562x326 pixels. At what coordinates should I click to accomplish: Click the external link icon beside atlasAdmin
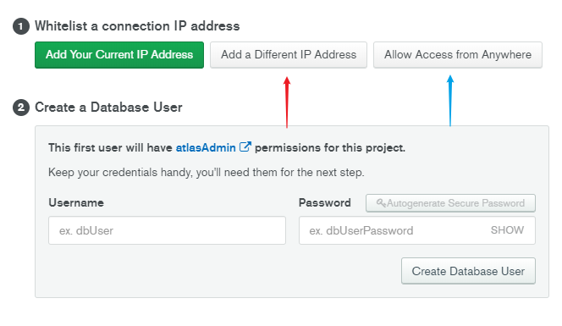245,147
